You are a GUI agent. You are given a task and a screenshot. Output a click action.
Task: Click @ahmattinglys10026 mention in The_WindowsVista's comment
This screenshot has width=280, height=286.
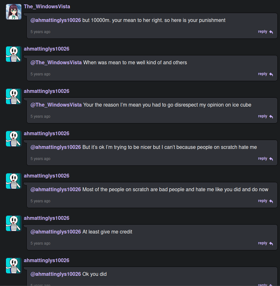click(56, 20)
